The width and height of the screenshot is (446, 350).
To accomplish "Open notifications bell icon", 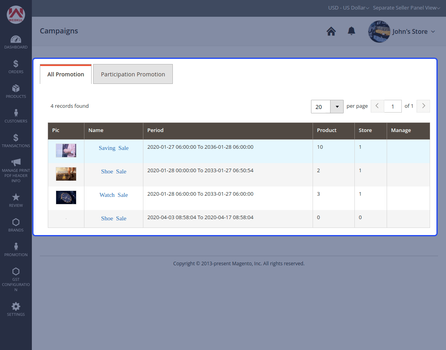I will pos(352,31).
